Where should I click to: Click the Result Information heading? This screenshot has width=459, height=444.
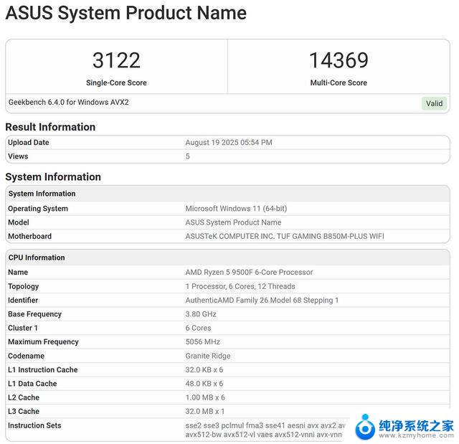click(50, 127)
